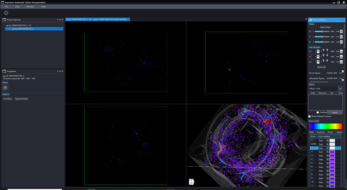Pin the Project Explorer panel
This screenshot has height=190, width=347.
click(60, 20)
